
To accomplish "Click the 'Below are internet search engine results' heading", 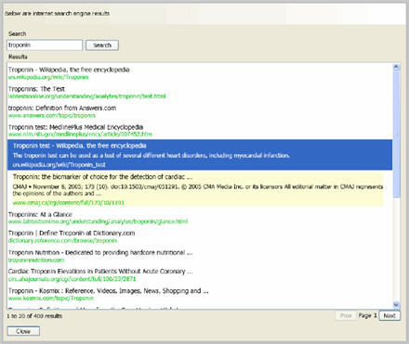I will coord(58,13).
